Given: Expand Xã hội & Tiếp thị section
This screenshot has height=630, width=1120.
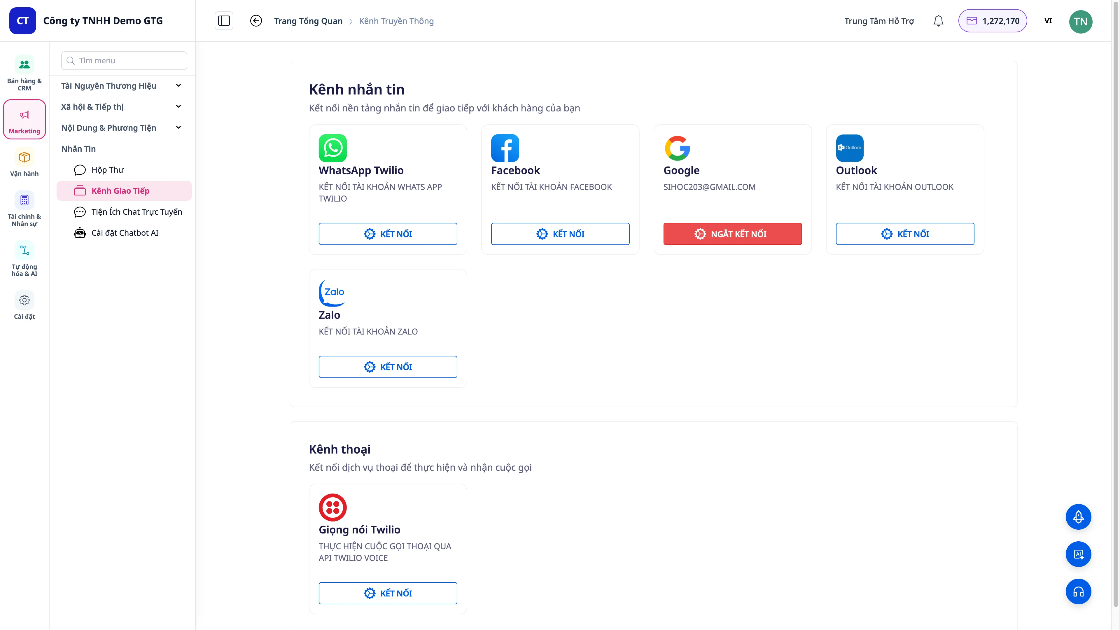Looking at the screenshot, I should 122,106.
